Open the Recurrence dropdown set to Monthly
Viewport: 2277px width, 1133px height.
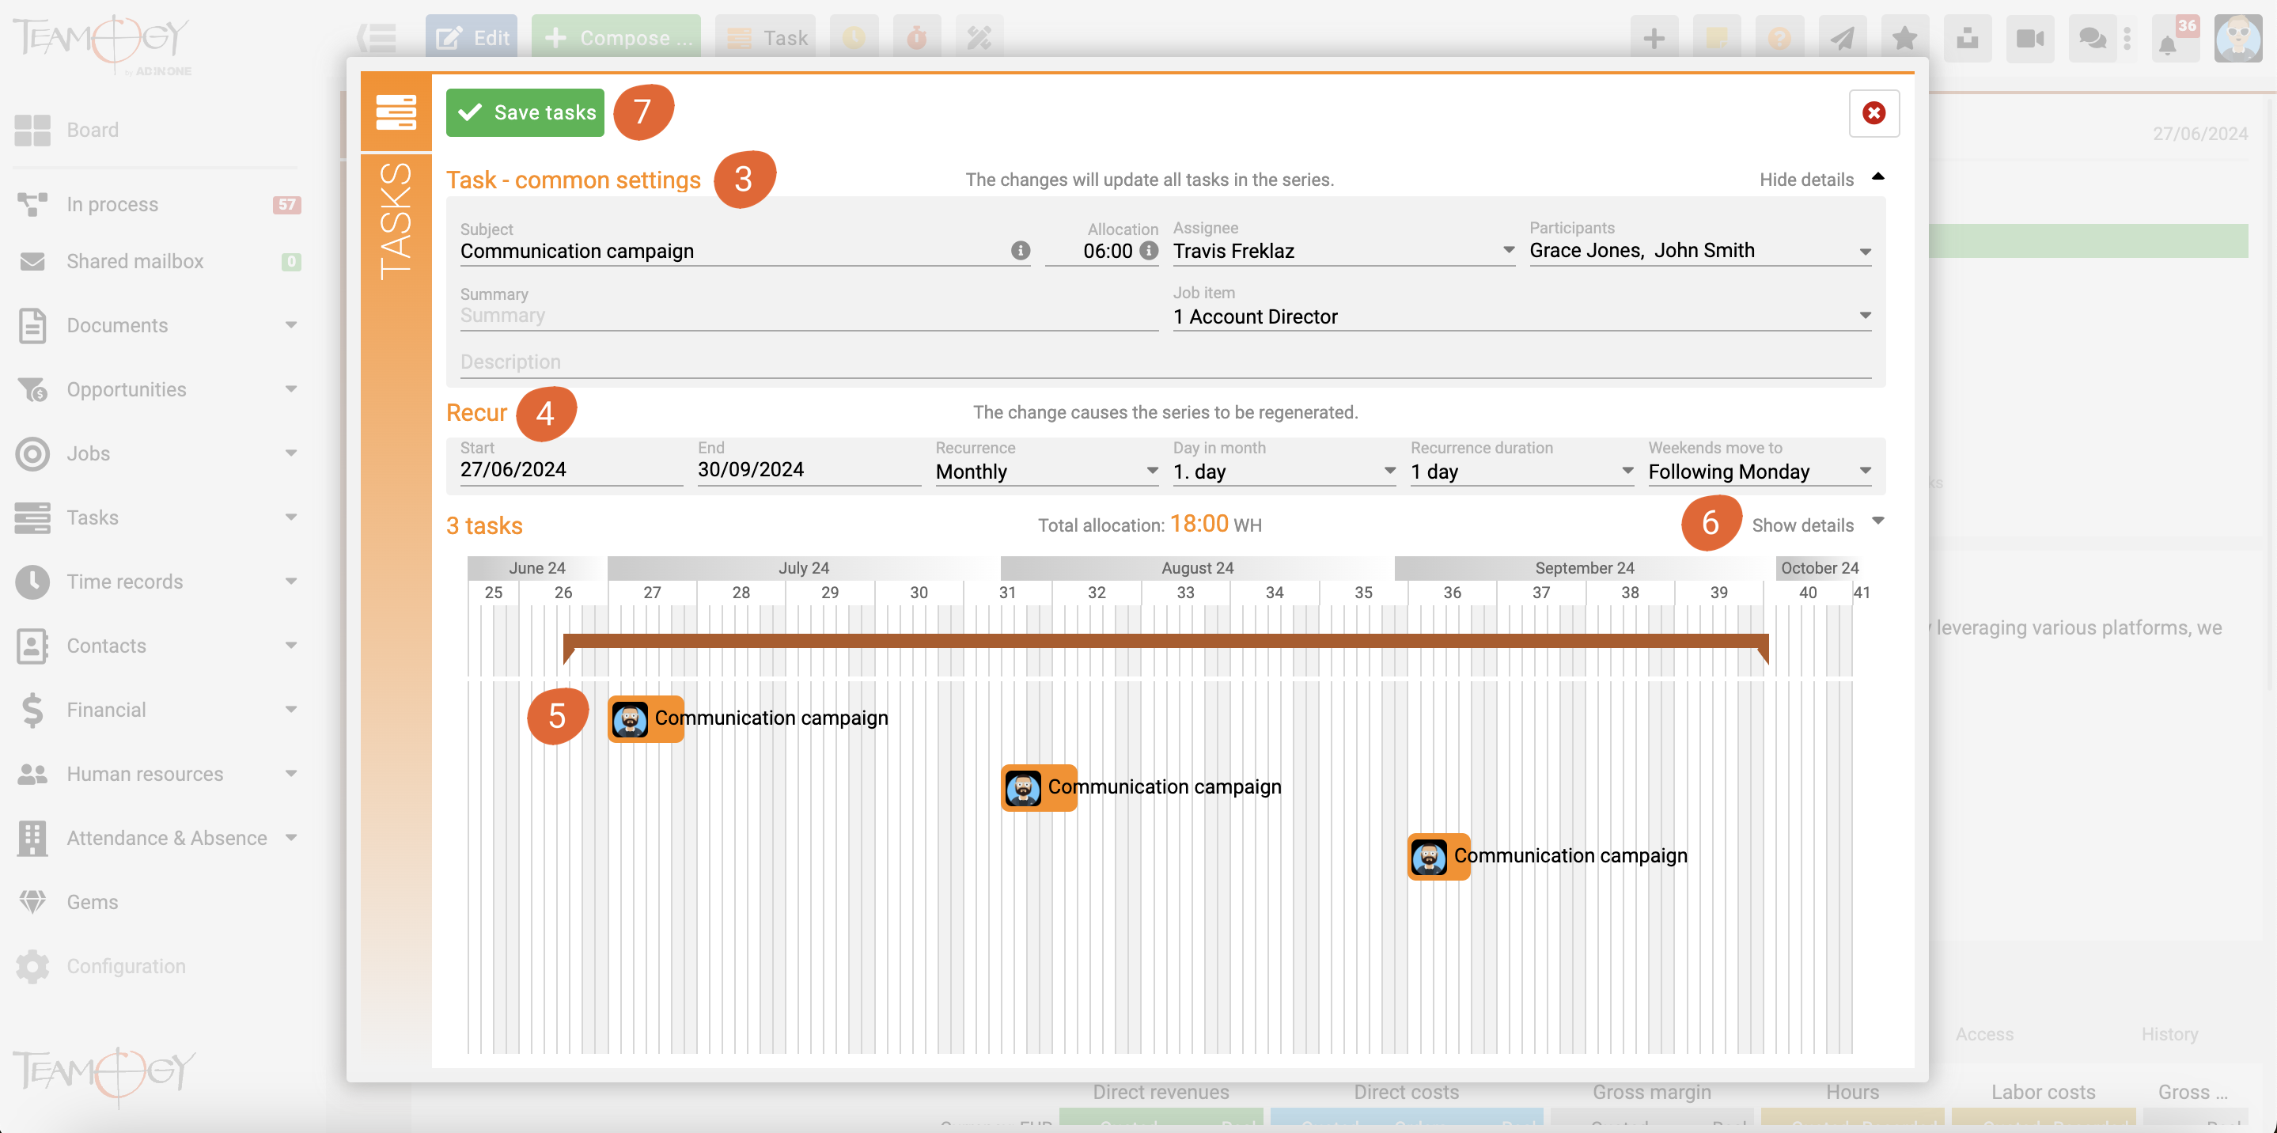[1048, 471]
